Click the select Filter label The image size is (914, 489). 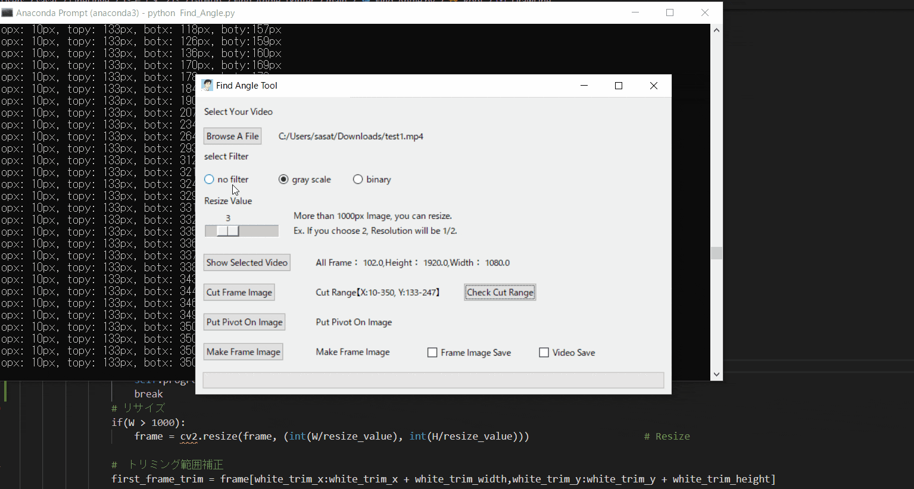coord(226,156)
